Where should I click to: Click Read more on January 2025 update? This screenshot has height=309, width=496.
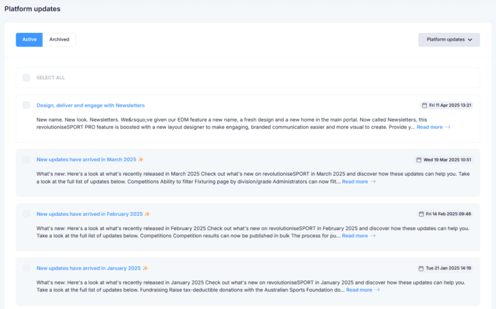tap(358, 290)
